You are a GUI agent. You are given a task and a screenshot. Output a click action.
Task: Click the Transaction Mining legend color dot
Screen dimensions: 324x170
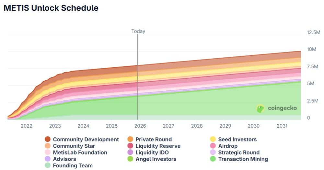tap(213, 159)
